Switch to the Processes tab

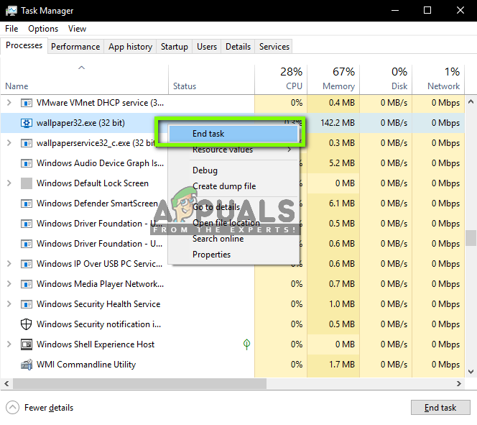pos(24,45)
